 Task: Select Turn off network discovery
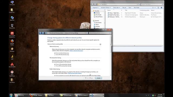click(55, 55)
